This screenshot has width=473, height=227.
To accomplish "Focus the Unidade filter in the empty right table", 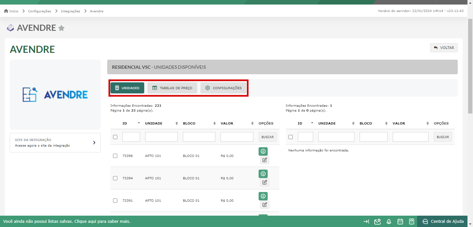I will [x=336, y=137].
